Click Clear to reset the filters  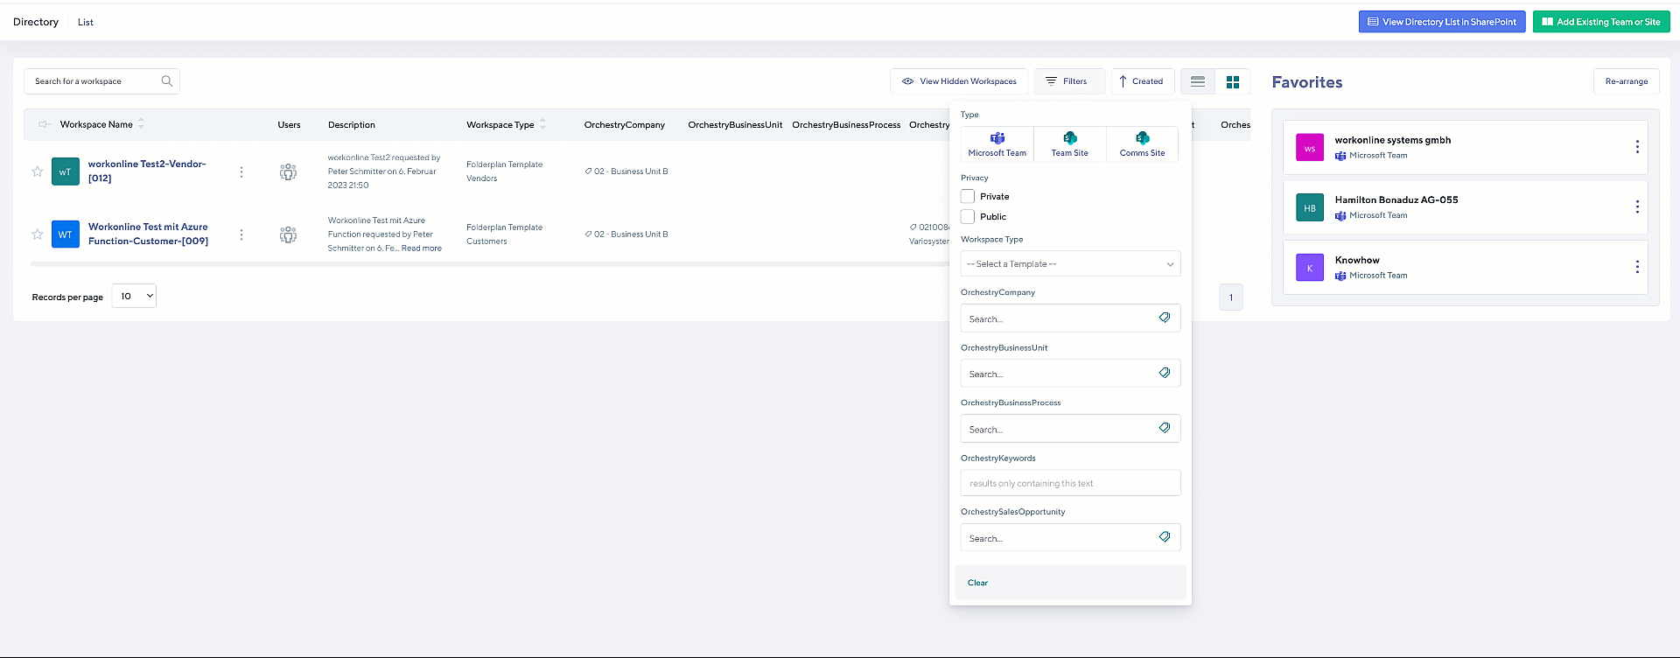coord(977,583)
